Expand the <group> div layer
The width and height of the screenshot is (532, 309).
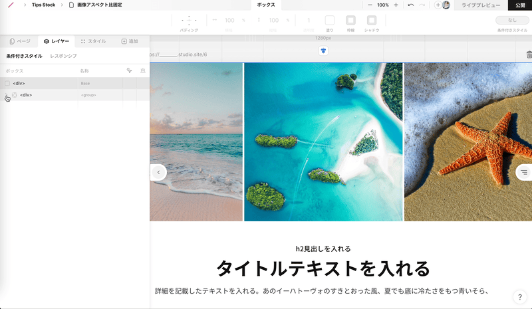point(6,95)
